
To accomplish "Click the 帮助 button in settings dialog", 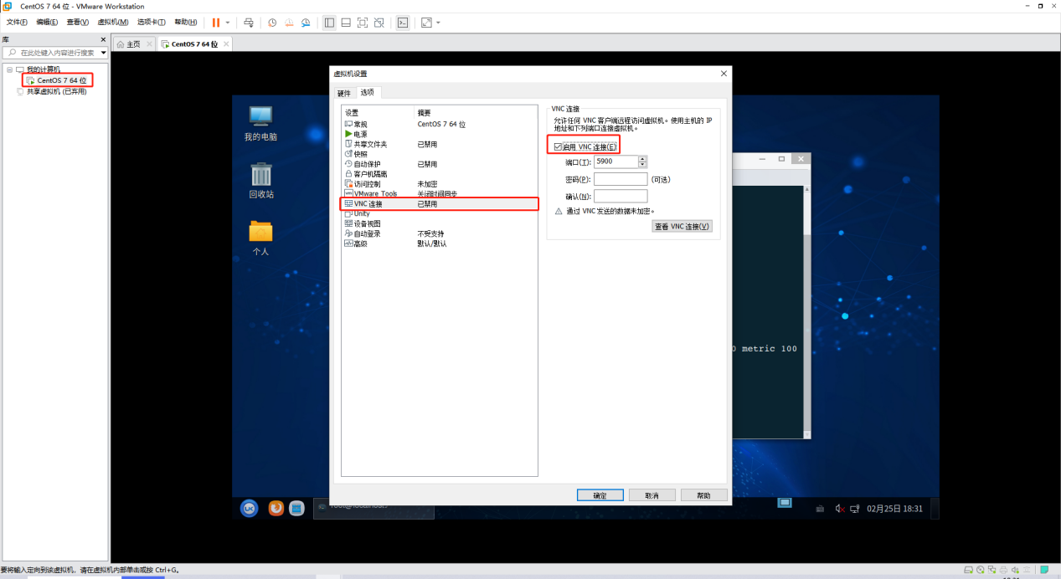I will tap(704, 495).
